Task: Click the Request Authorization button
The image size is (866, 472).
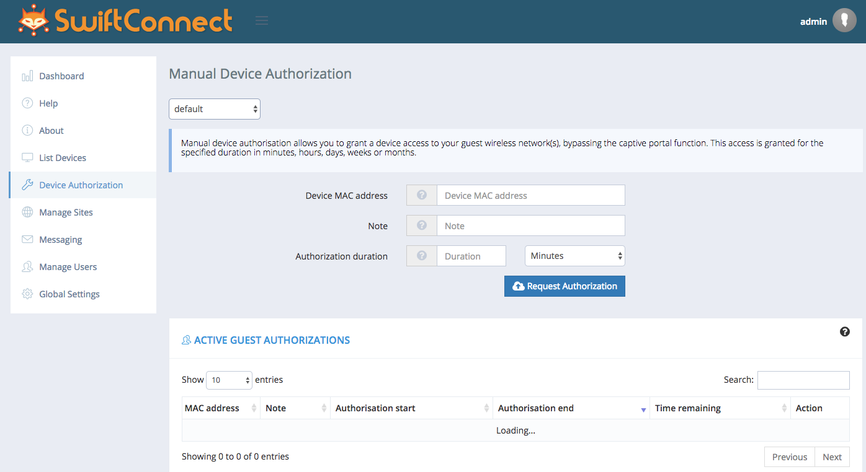Action: (564, 286)
